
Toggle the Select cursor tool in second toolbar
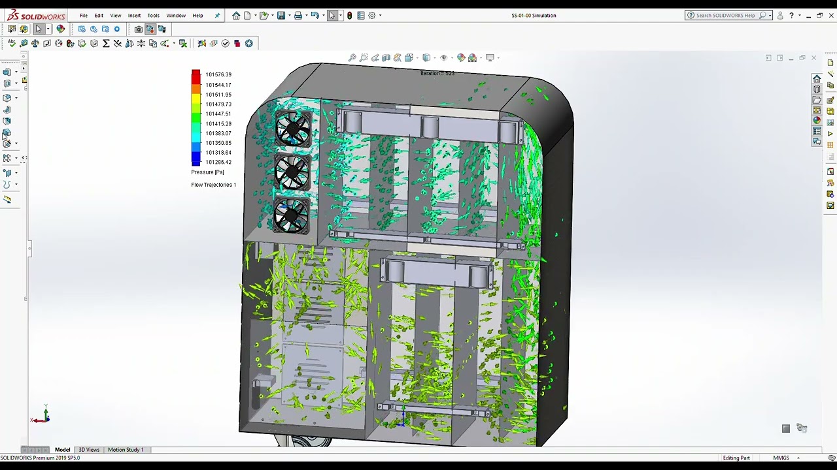click(x=39, y=29)
